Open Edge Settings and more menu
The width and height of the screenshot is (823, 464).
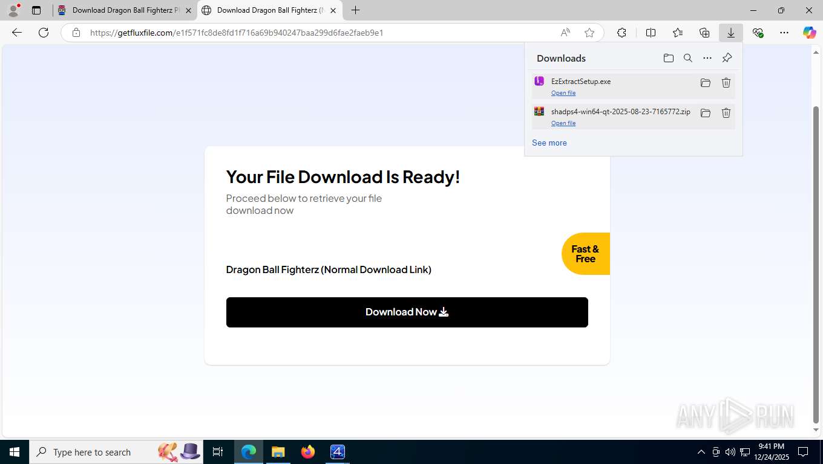click(784, 33)
